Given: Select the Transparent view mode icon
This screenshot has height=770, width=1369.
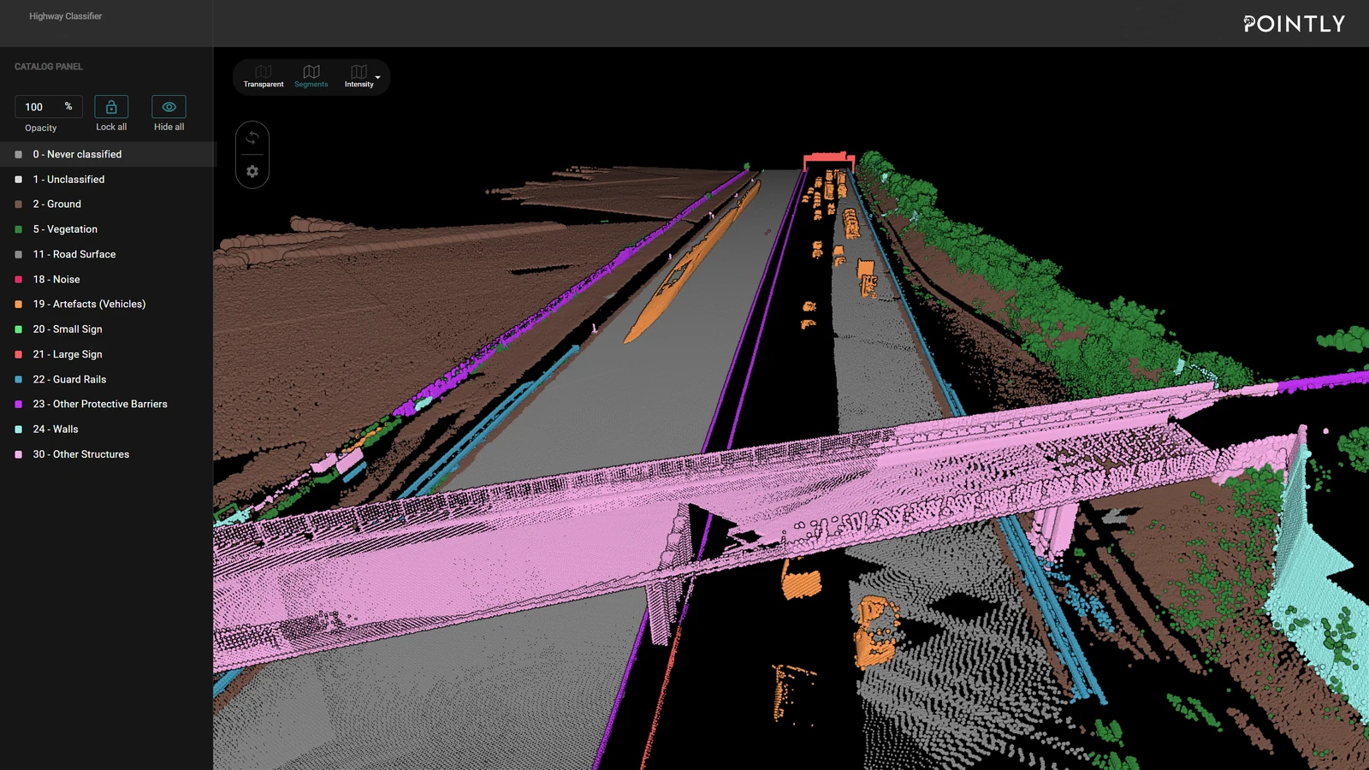Looking at the screenshot, I should point(264,73).
